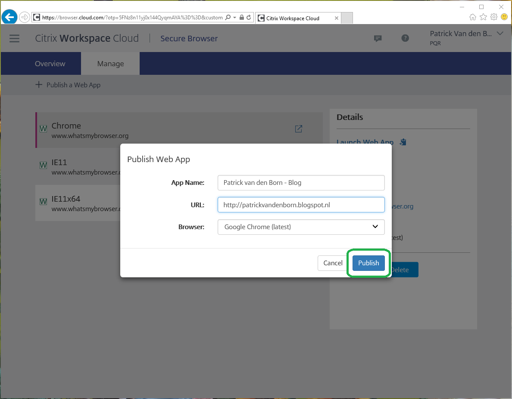
Task: Open the hamburger navigation menu
Action: [x=14, y=38]
